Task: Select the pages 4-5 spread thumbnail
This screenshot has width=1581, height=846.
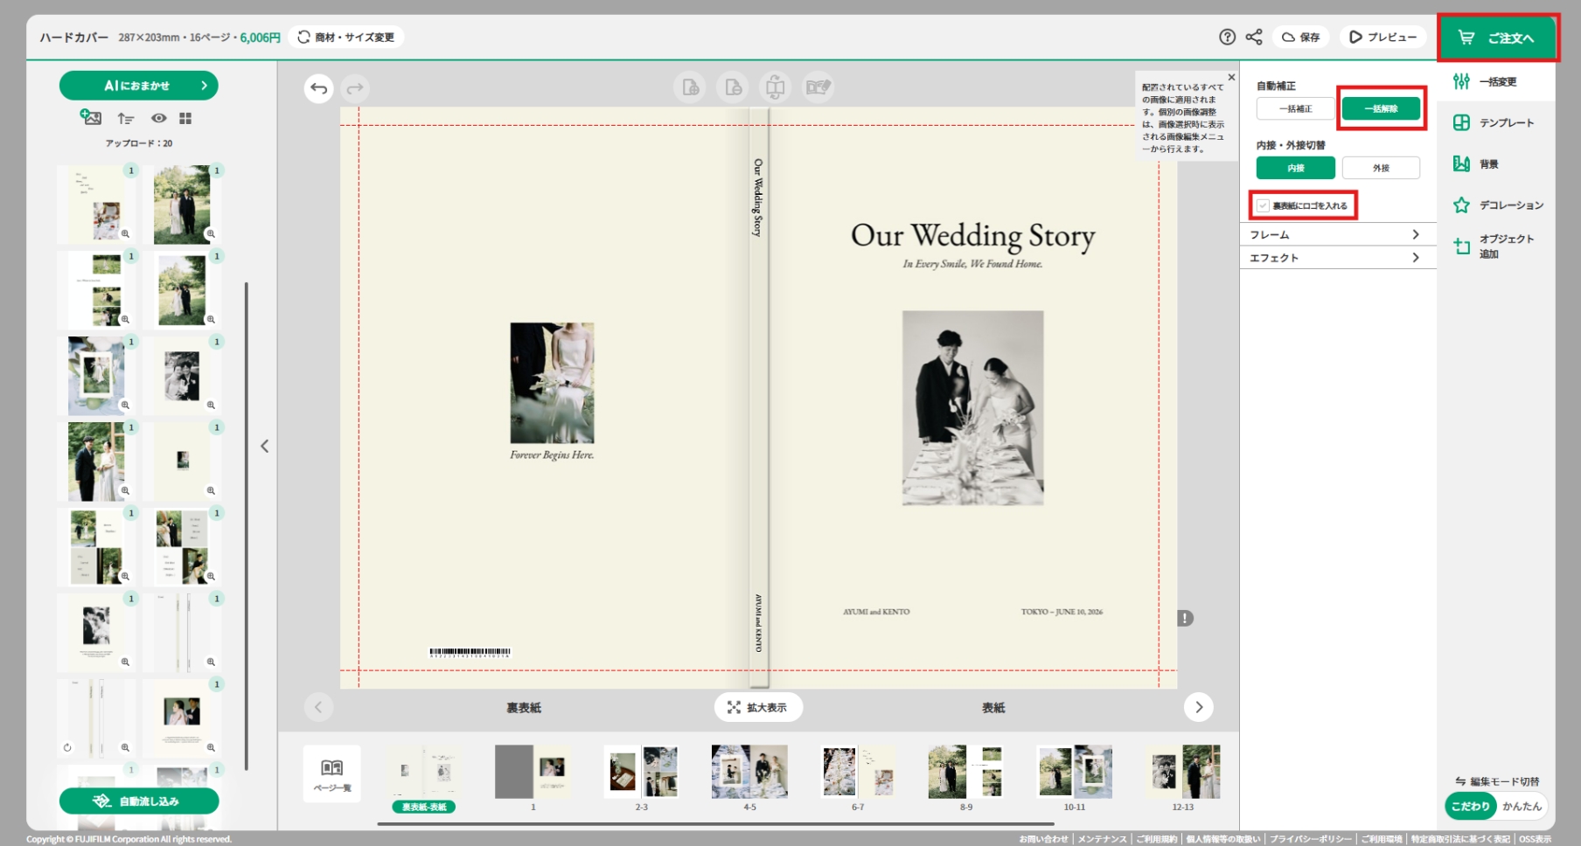Action: tap(749, 773)
